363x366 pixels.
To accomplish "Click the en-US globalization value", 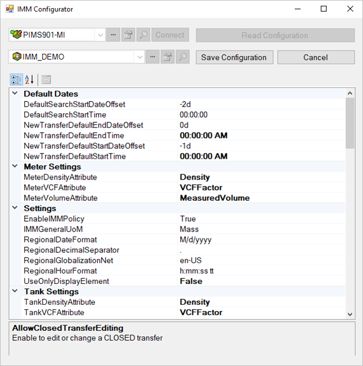I will tap(190, 260).
